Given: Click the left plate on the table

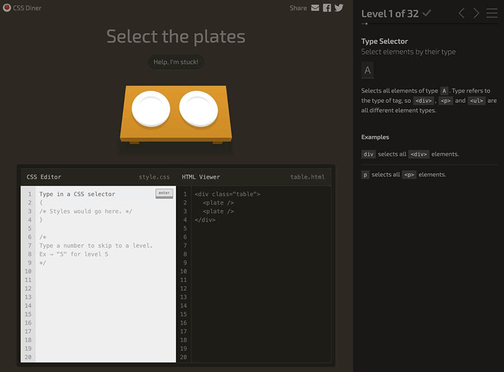Looking at the screenshot, I should [x=151, y=109].
